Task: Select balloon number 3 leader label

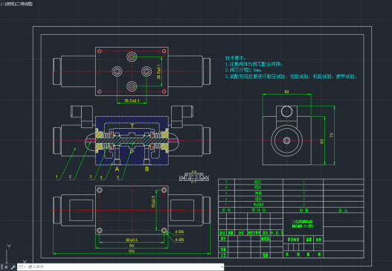Action: pos(91,177)
